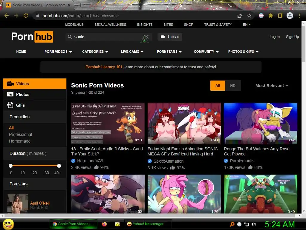Open the yellow folder taskbar icon

117,224
